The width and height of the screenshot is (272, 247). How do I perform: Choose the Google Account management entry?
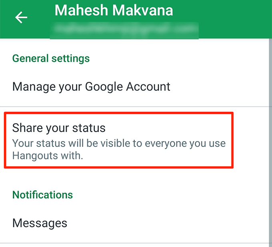91,86
